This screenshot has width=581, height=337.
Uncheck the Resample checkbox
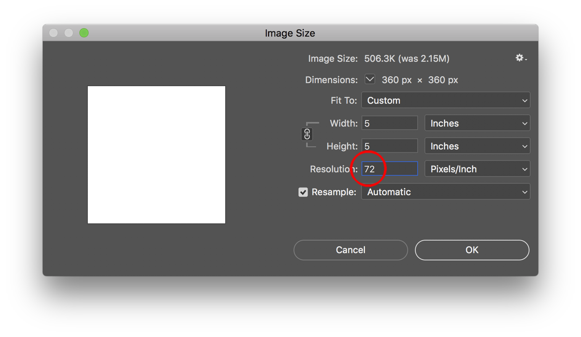[303, 192]
